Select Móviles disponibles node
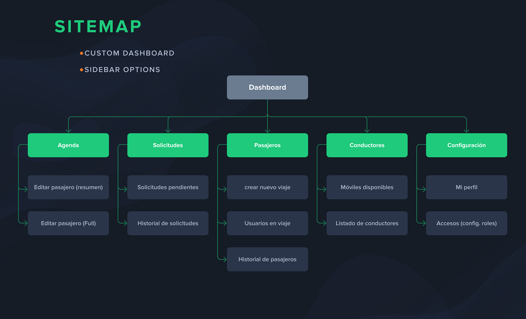The width and height of the screenshot is (526, 319). (x=367, y=187)
